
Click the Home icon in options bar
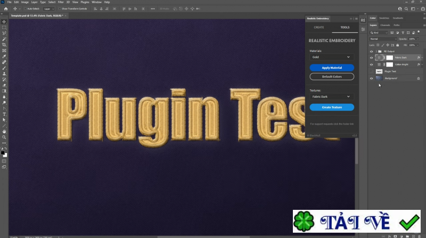pos(6,8)
